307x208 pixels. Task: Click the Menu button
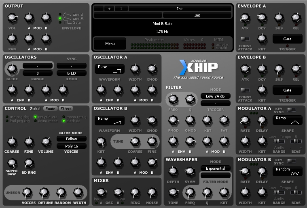pyautogui.click(x=110, y=44)
